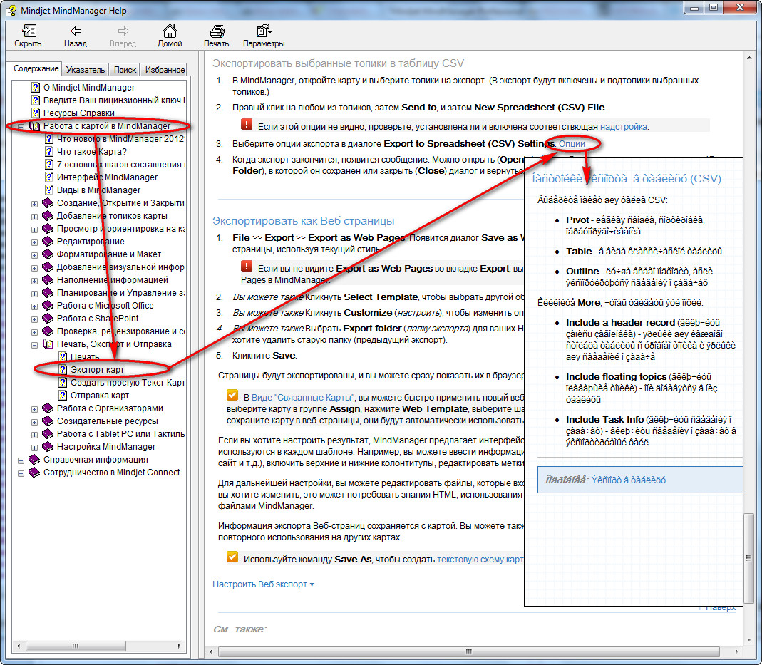Collapse Работа с картой в MindManager node
The width and height of the screenshot is (762, 665).
pyautogui.click(x=21, y=126)
